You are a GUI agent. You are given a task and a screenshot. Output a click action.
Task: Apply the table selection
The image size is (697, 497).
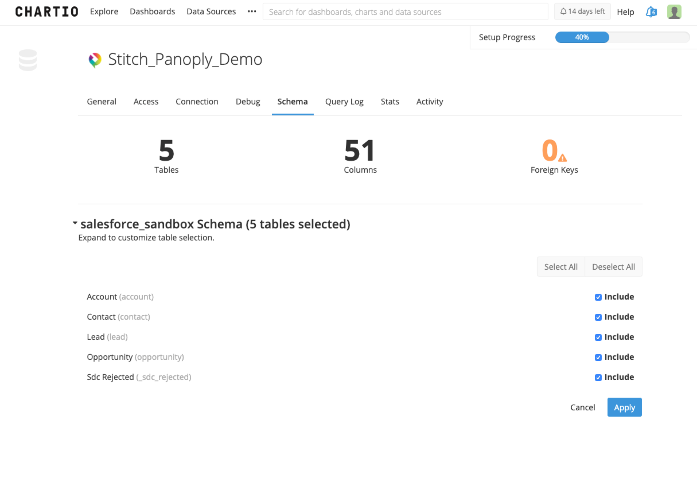click(625, 407)
